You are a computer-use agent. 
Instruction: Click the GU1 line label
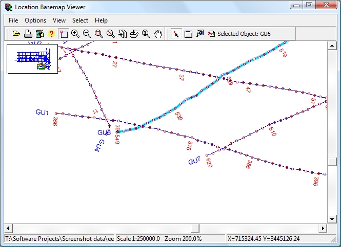click(x=42, y=113)
